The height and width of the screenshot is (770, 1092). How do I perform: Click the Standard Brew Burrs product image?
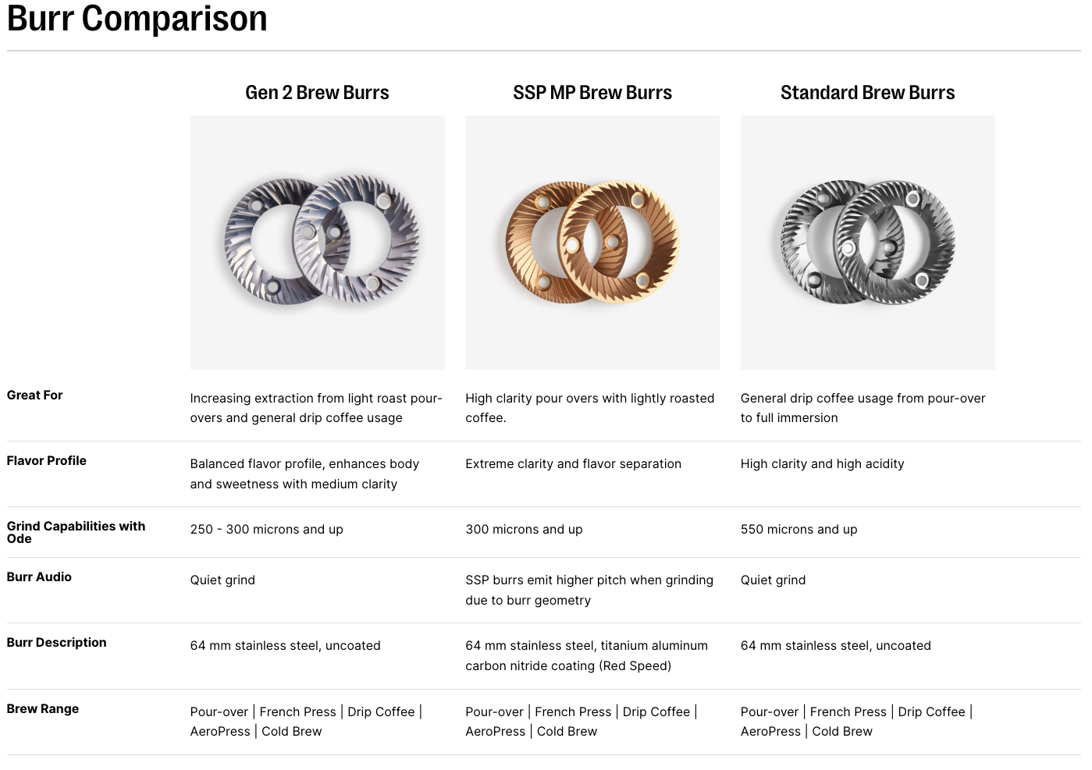867,242
